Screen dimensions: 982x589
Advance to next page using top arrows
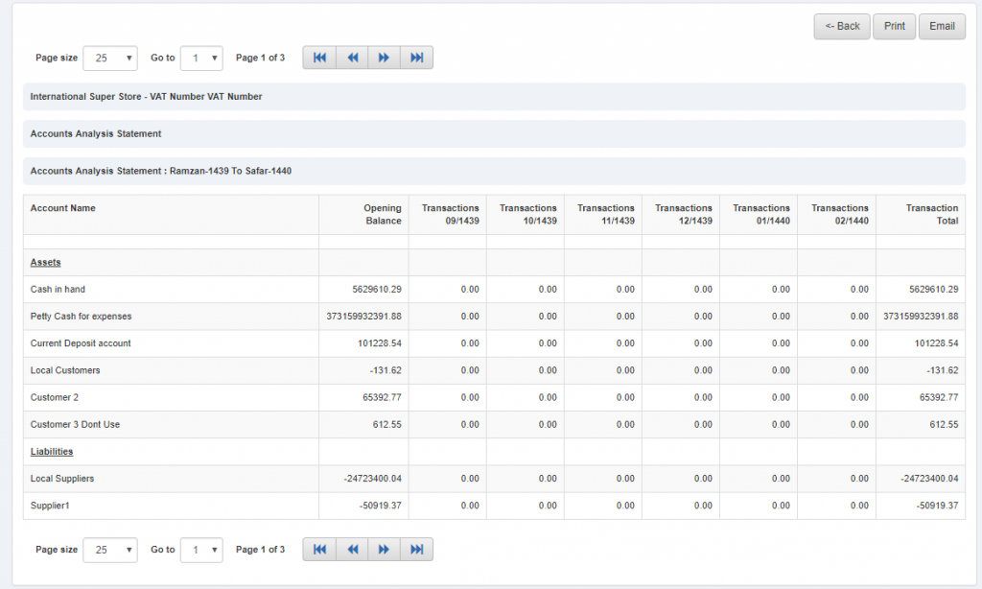click(x=385, y=58)
